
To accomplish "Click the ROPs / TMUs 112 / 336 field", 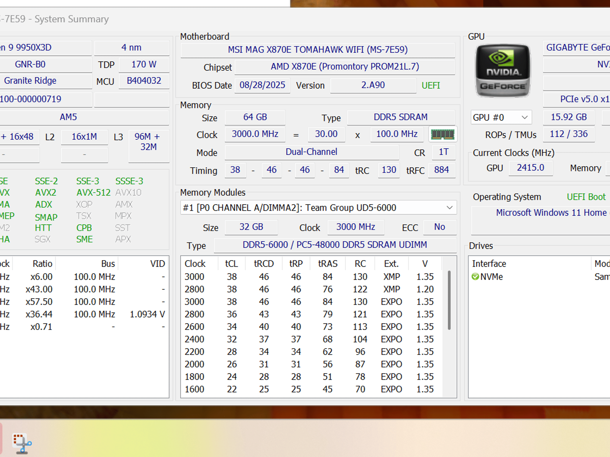I will (x=569, y=134).
